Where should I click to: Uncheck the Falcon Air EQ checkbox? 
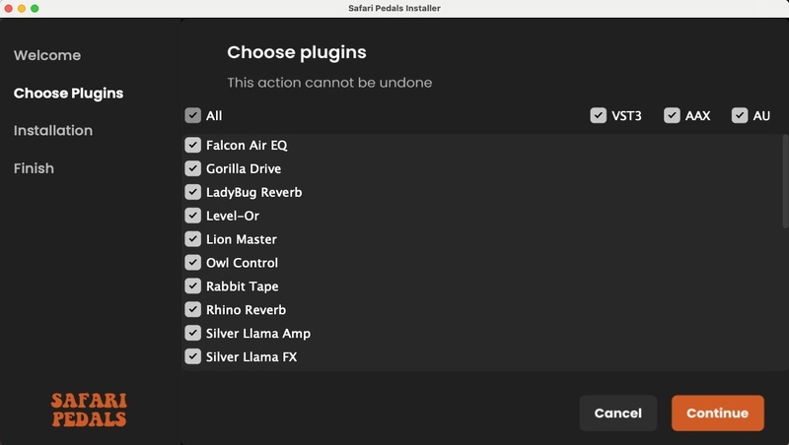(193, 146)
